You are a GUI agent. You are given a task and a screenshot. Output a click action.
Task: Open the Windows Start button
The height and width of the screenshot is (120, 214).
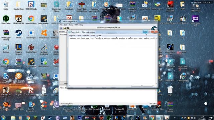click(3, 118)
